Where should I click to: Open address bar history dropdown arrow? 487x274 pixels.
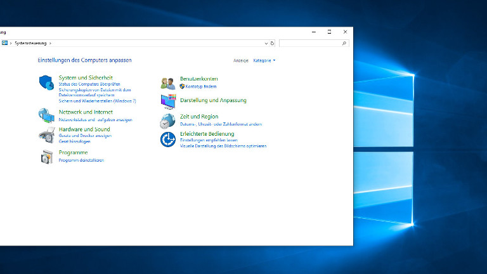click(266, 43)
